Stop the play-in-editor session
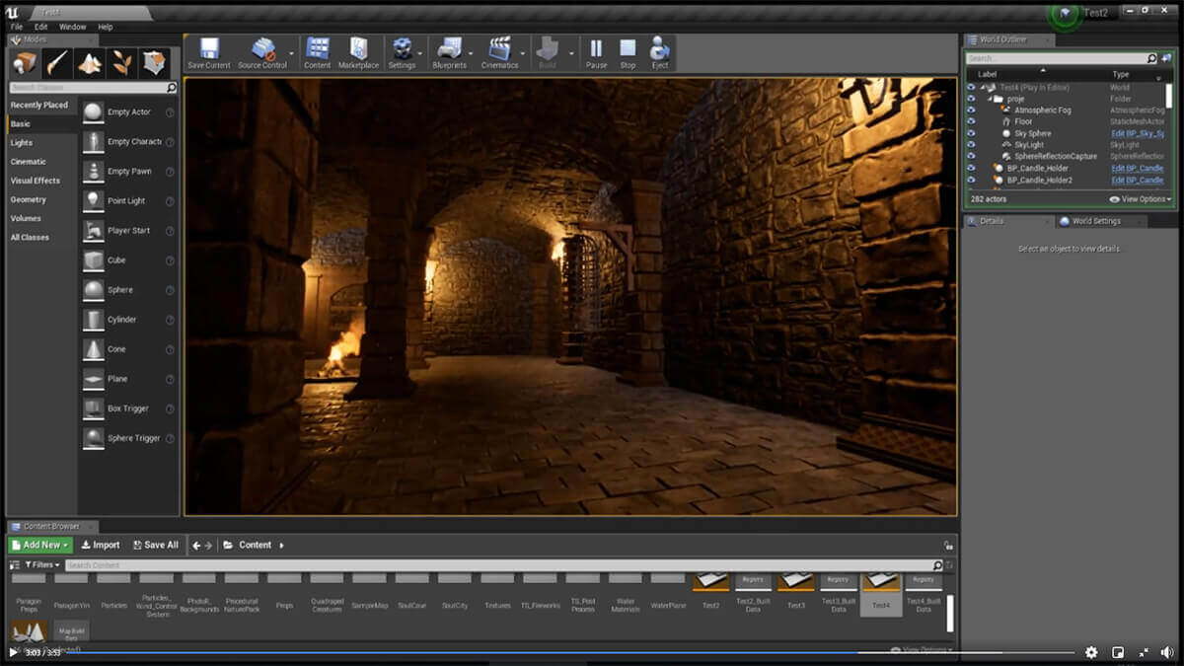Viewport: 1184px width, 666px height. point(628,52)
